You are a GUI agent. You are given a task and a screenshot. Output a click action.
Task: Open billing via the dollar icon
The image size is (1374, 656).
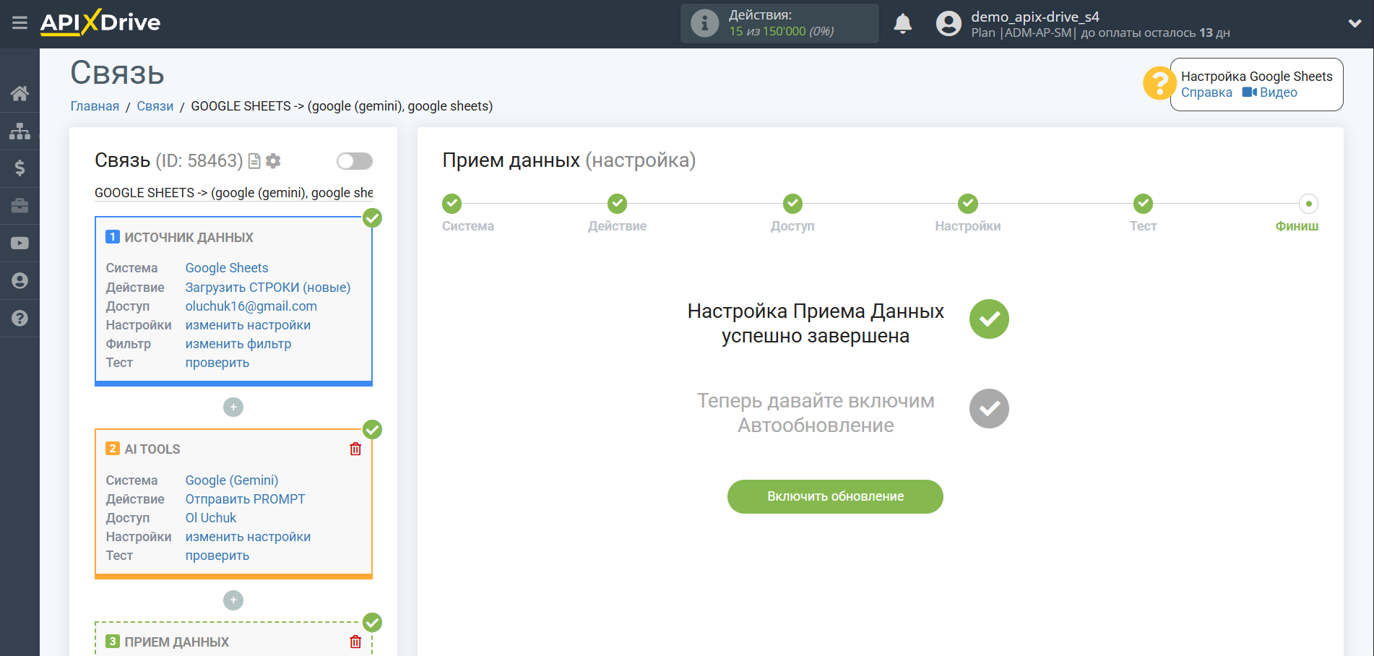20,168
